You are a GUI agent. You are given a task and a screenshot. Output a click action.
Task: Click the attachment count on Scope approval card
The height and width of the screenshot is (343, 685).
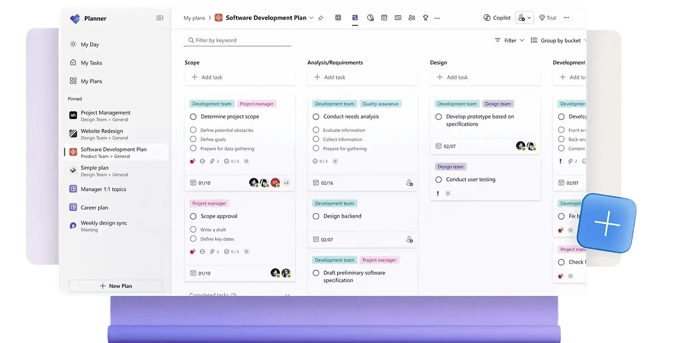point(214,252)
